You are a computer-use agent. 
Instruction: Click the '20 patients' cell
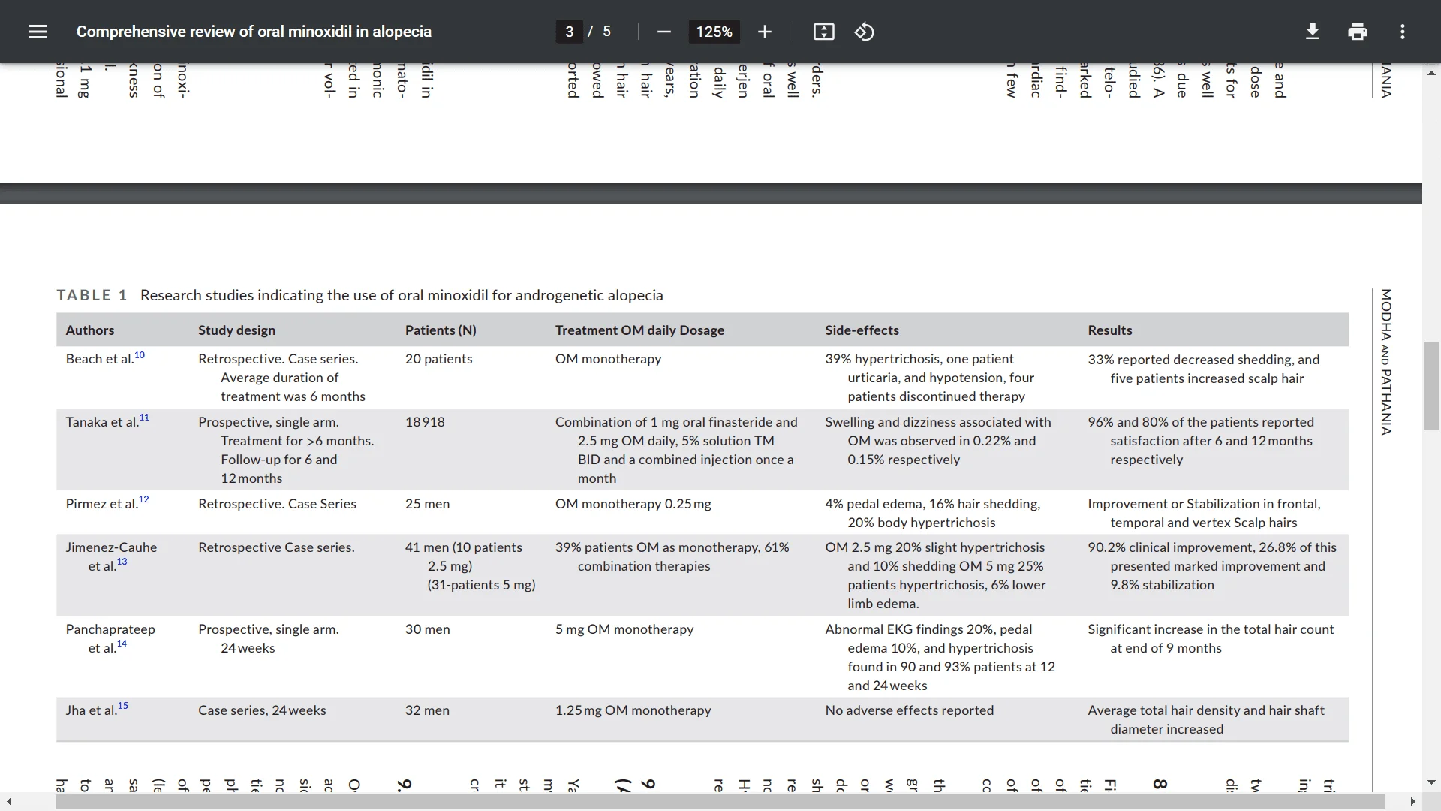(438, 359)
